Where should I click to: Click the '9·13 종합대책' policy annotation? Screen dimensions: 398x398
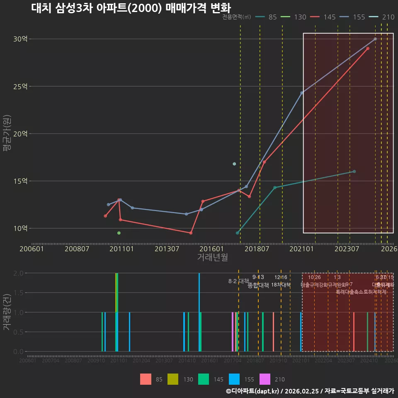coord(258,281)
